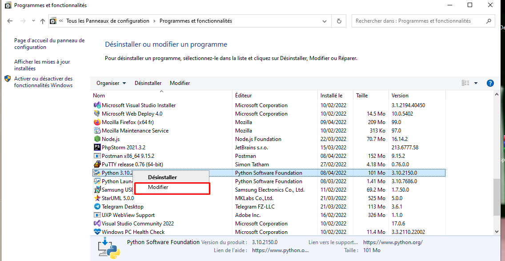Viewport: 505px width, 261px height.
Task: Open the Organiser dropdown menu
Action: point(112,83)
